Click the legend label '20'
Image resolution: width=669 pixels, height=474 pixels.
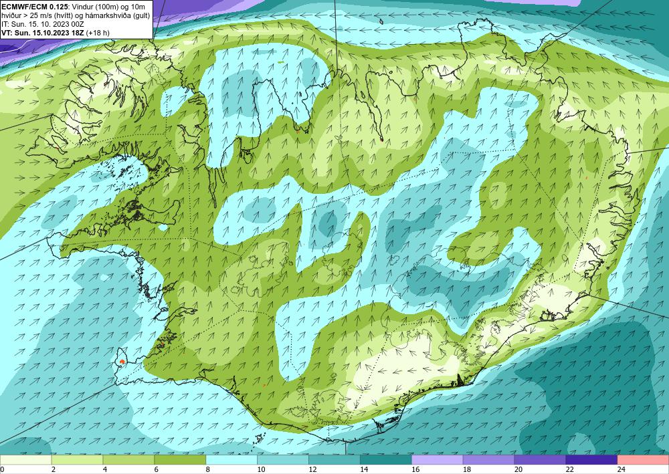coord(518,469)
